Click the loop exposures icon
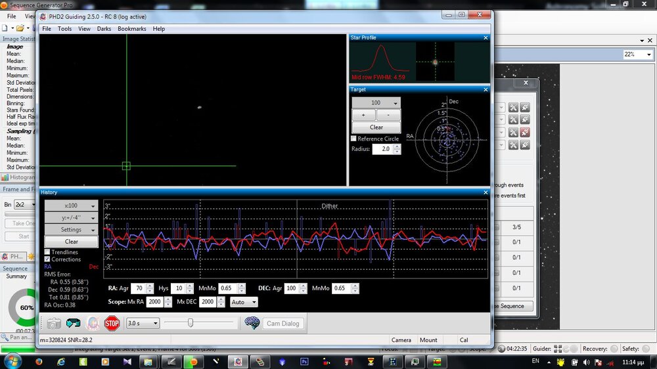This screenshot has width=657, height=369. (x=73, y=323)
